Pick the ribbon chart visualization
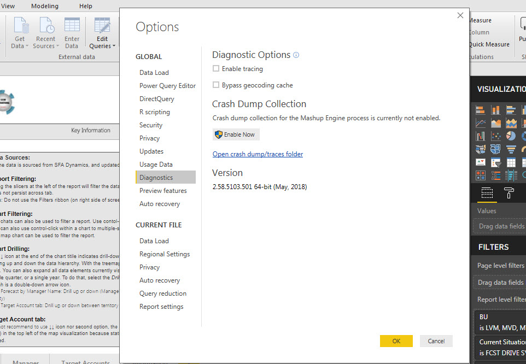Viewport: 526px width, 364px height. (481, 136)
